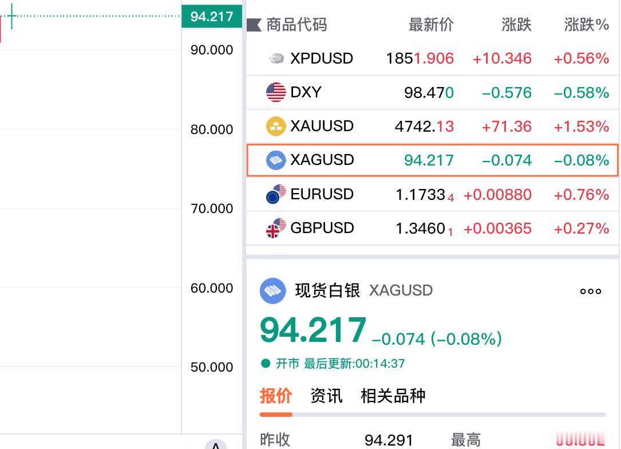Screen dimensions: 621x449
Task: Switch to the 资讯 tab
Action: click(326, 395)
